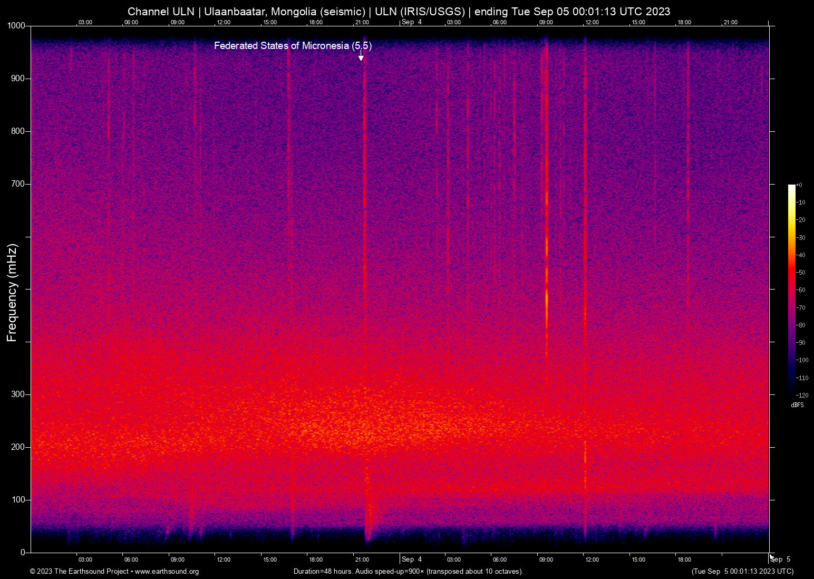Click the -100 value on the color scale
The image size is (814, 579).
click(802, 360)
